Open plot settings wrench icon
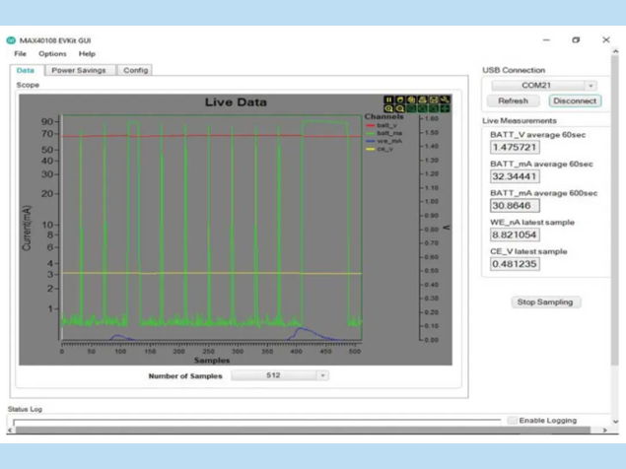Viewport: 626px width, 469px height. point(445,100)
